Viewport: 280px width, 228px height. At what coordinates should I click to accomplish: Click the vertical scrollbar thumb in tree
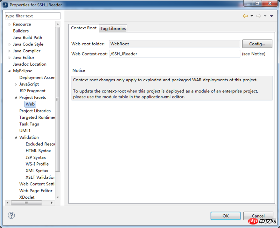(58, 99)
